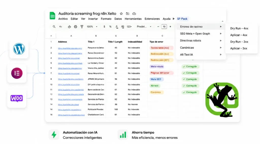Expand SEO Meta + Open Graph submenu arrow
Viewport: 260px width, 144px height.
coord(221,34)
